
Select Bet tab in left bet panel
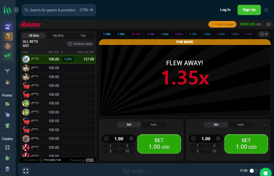click(x=129, y=124)
